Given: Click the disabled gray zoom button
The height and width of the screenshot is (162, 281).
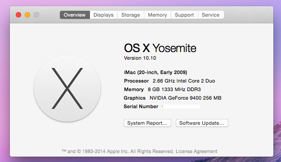Looking at the screenshot, I should coord(36,15).
